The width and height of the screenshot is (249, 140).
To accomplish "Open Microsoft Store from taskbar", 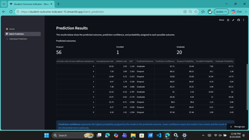I will coord(142,135).
